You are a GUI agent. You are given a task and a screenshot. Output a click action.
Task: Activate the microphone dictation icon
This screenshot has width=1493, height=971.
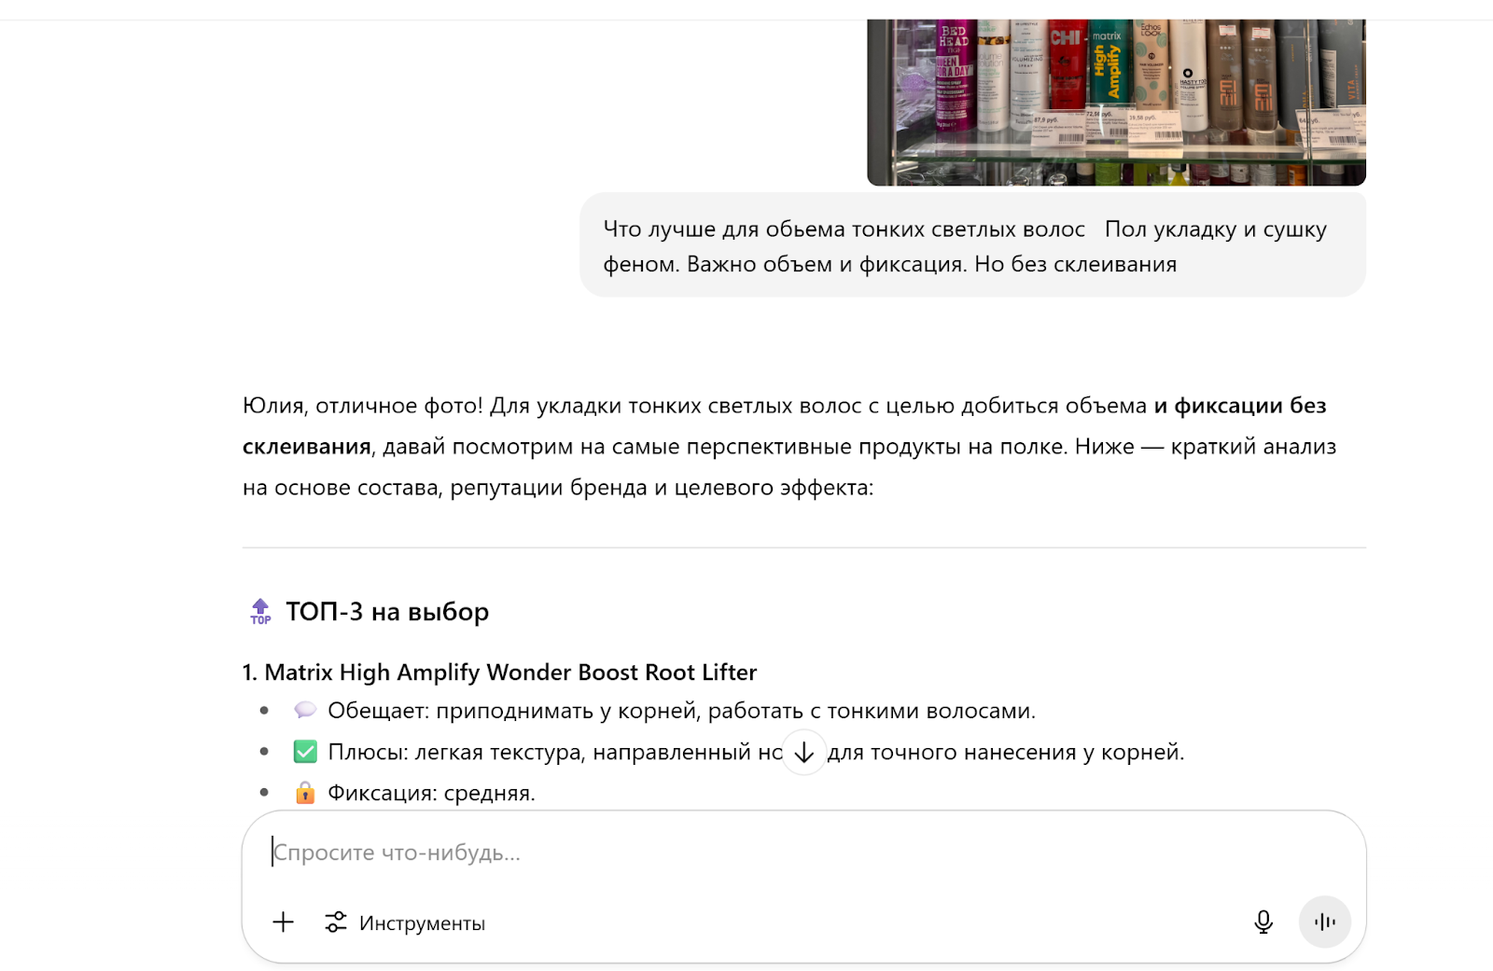coord(1263,922)
